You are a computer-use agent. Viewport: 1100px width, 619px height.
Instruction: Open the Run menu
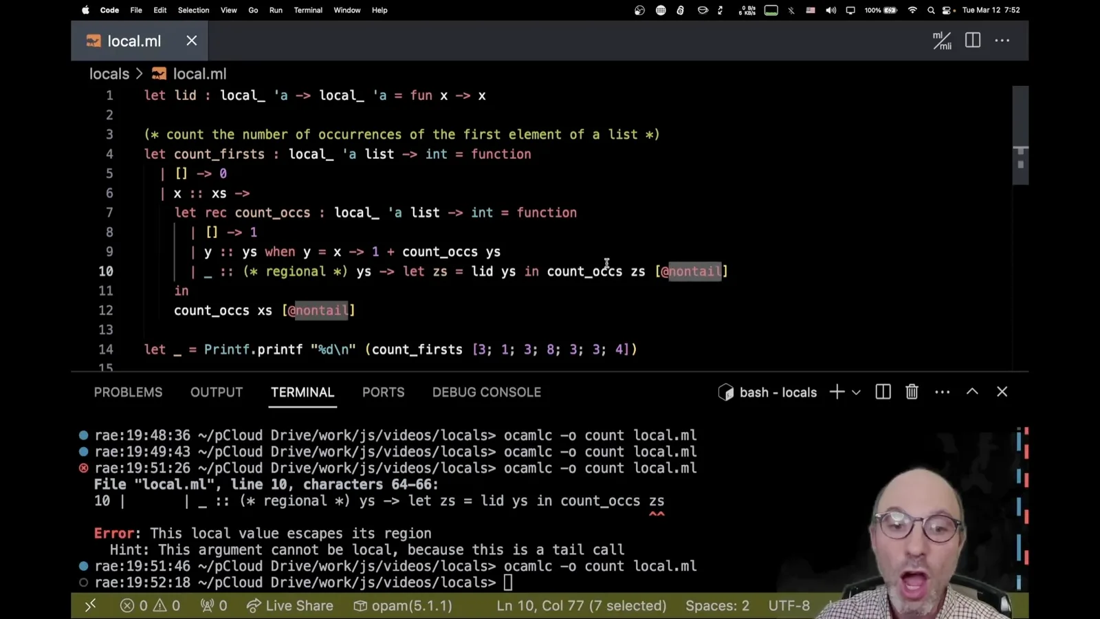coord(276,10)
